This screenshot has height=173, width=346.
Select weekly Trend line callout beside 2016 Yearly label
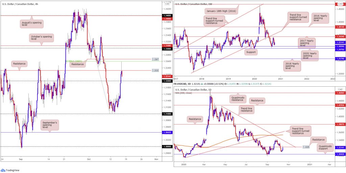(298, 18)
